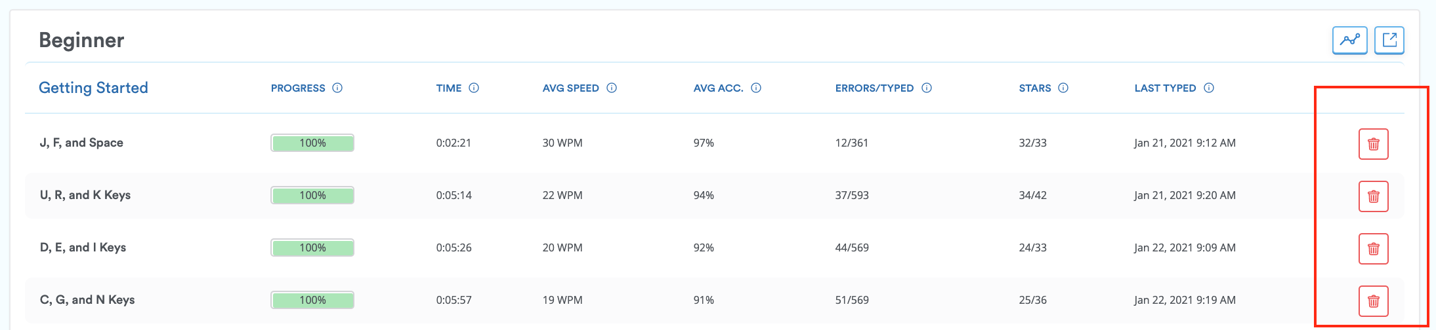Open the progress graph icon button

pyautogui.click(x=1349, y=41)
